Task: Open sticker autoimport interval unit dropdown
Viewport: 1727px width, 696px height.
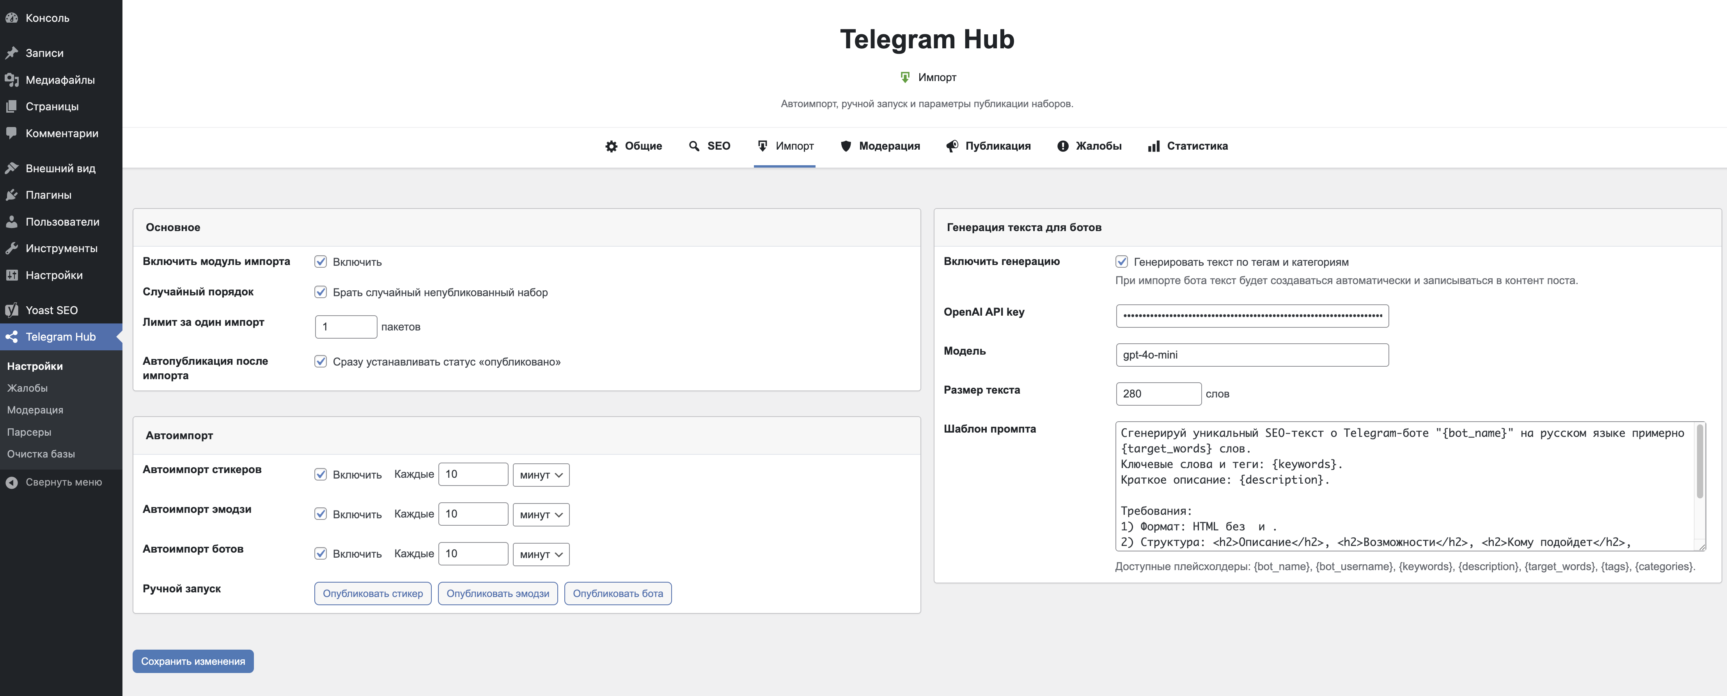Action: pos(540,475)
